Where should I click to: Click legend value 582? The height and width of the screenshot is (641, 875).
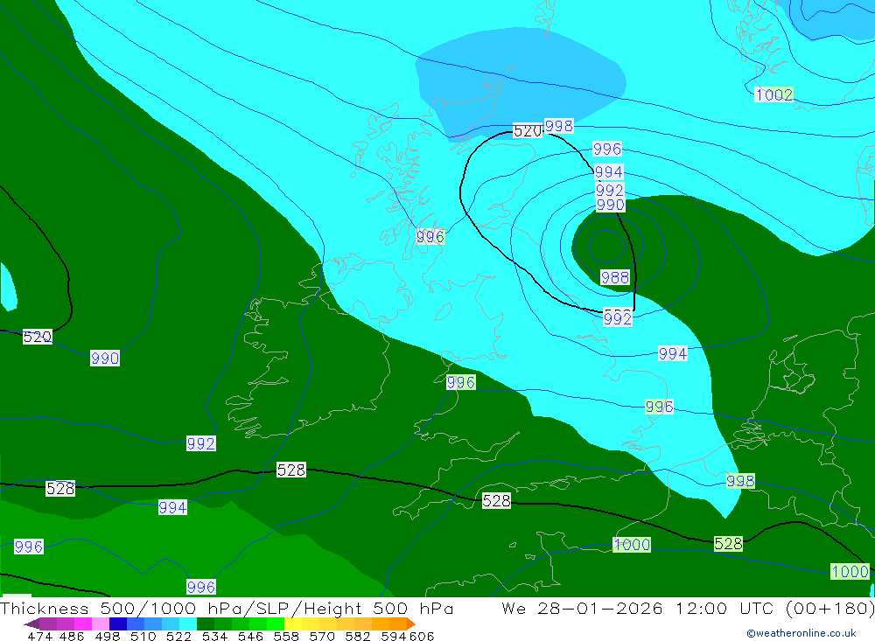click(357, 637)
